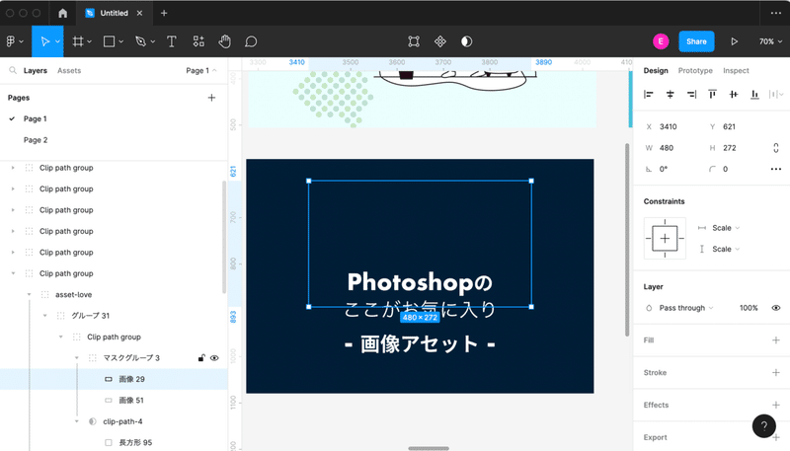Click the Present play icon
This screenshot has height=451, width=790.
pos(734,41)
